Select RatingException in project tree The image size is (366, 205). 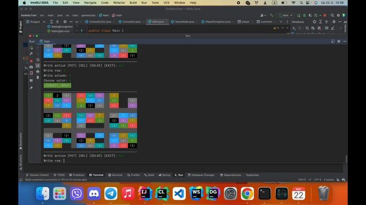click(60, 27)
